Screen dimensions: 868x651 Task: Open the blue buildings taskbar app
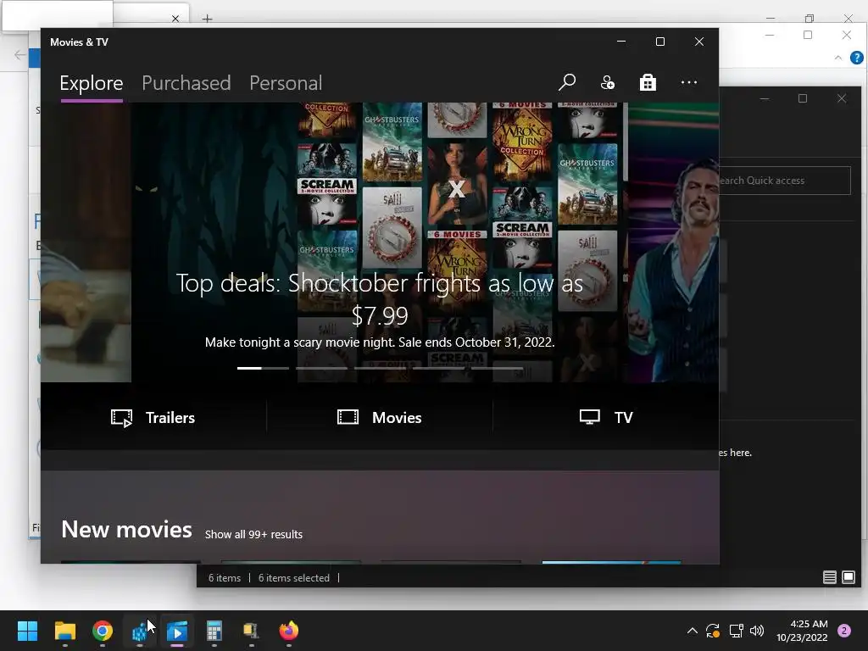coord(140,631)
